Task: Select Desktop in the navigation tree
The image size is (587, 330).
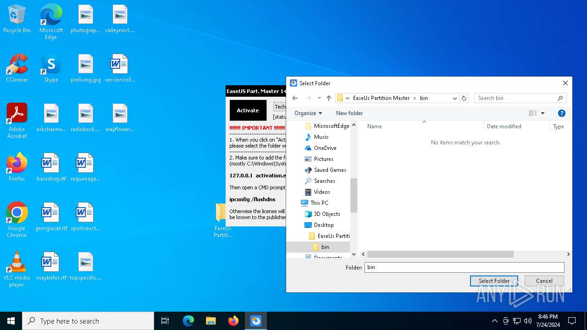Action: 319,225
